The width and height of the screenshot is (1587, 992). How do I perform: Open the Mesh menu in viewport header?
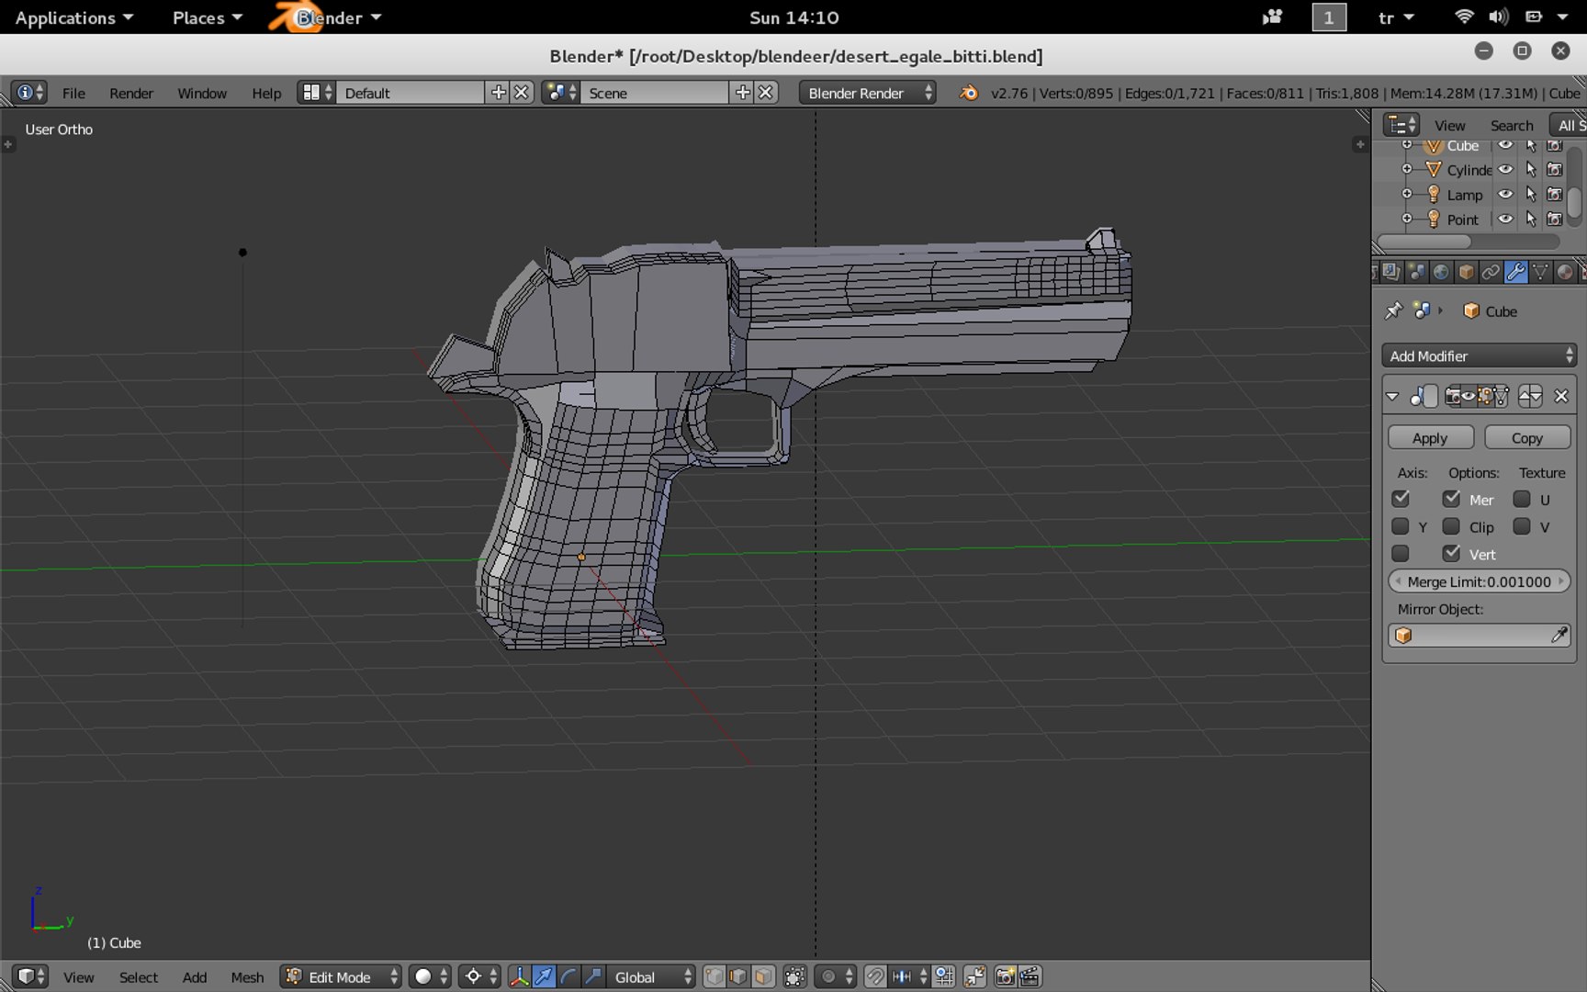pyautogui.click(x=247, y=977)
